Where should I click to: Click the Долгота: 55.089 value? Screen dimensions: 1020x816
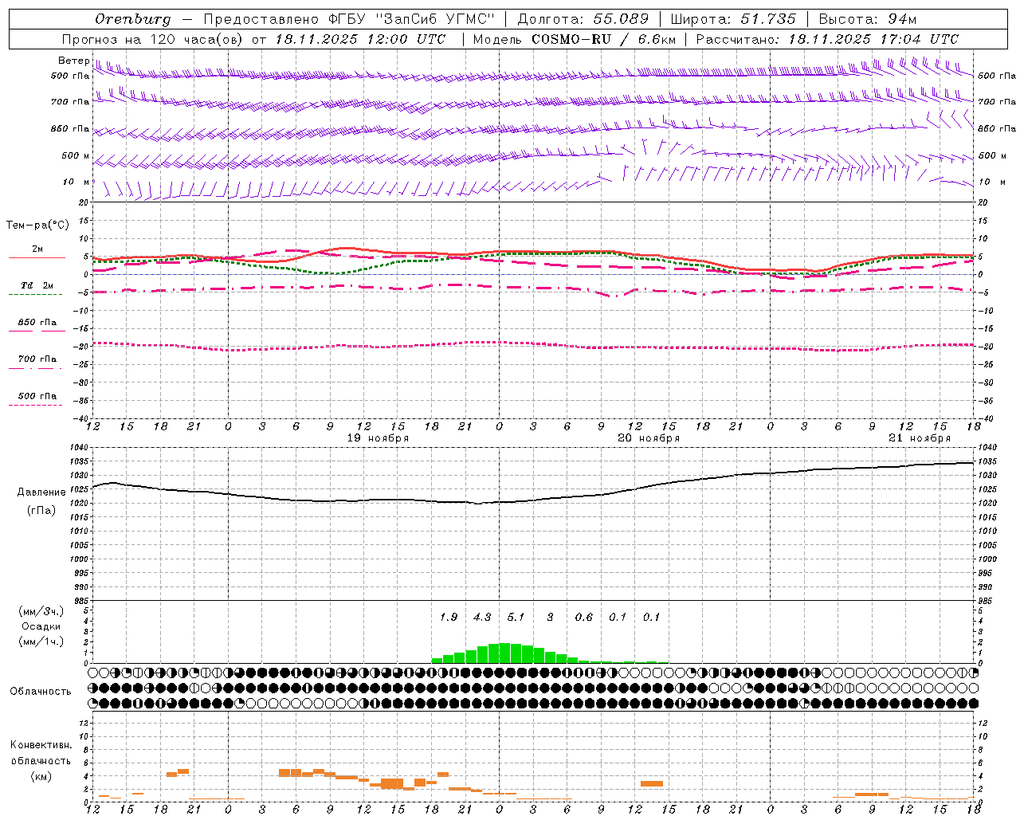coord(583,19)
